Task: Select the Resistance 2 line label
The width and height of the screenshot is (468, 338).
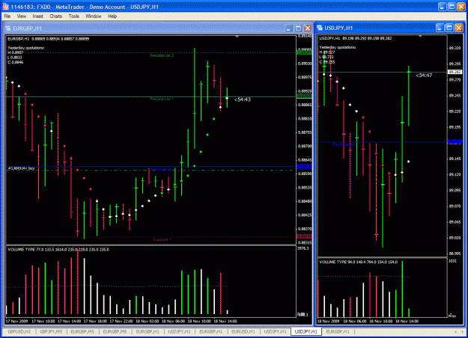Action: pos(162,55)
